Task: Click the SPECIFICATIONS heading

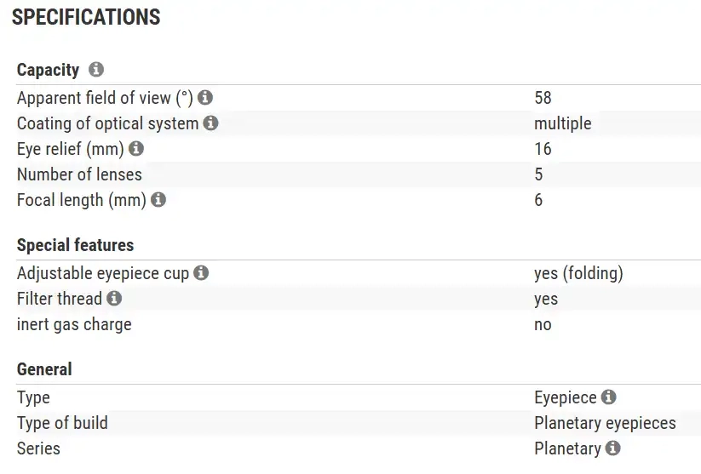Action: point(86,17)
